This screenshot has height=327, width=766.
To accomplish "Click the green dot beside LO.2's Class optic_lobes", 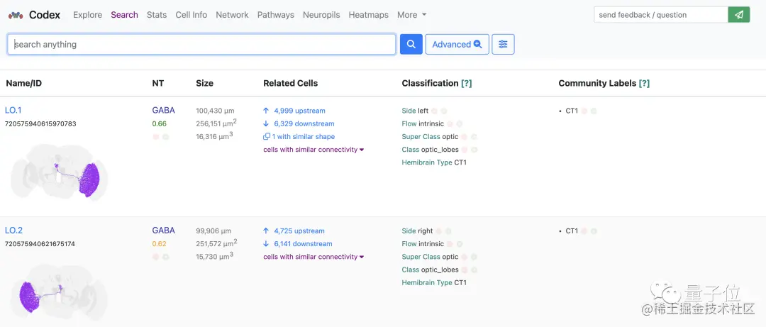I will 474,270.
